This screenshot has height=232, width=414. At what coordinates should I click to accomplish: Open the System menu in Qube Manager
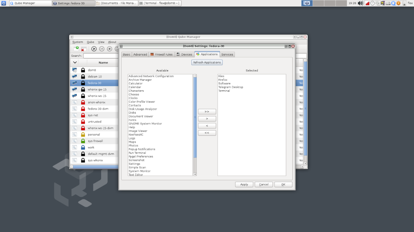[78, 42]
